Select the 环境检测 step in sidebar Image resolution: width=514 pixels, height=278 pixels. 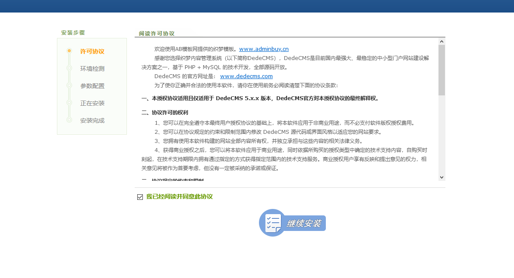click(92, 68)
